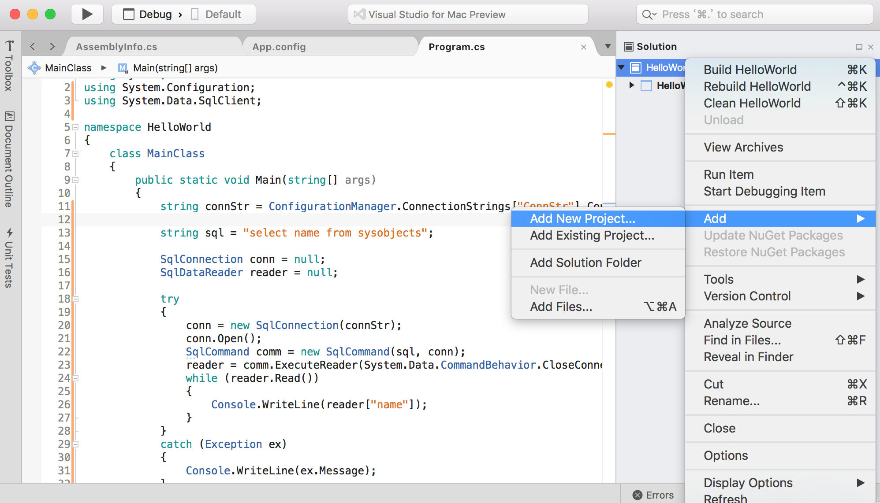Viewport: 880px width, 503px height.
Task: Click the MainClass class icon in breadcrumb
Action: [x=34, y=68]
